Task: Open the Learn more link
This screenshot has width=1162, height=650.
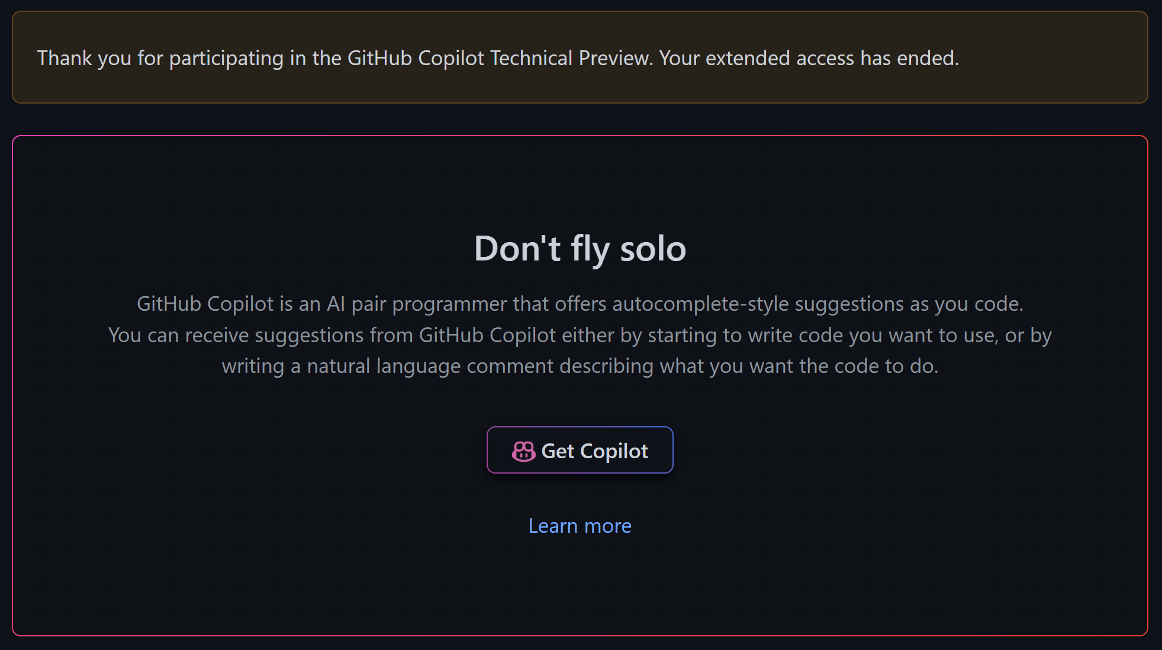Action: (x=580, y=526)
